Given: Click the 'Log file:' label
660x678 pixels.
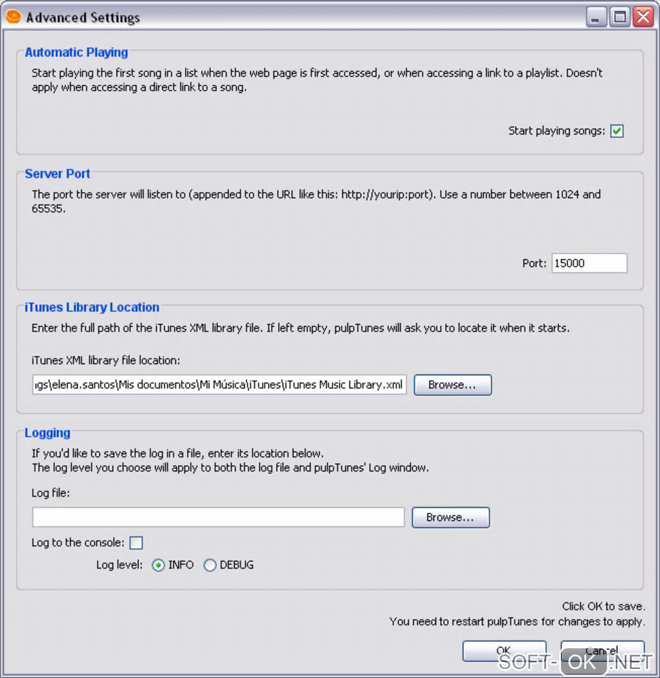Looking at the screenshot, I should click(x=50, y=493).
